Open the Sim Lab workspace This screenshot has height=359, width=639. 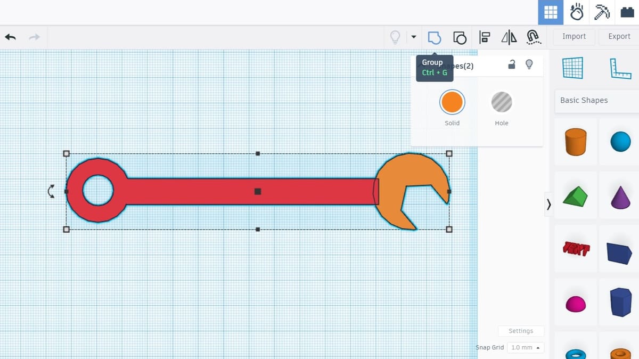pyautogui.click(x=577, y=12)
